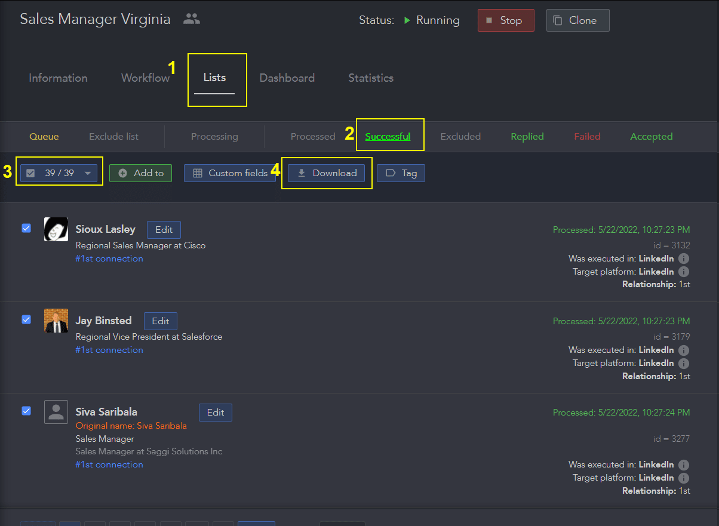Click the Add to button

tap(140, 173)
